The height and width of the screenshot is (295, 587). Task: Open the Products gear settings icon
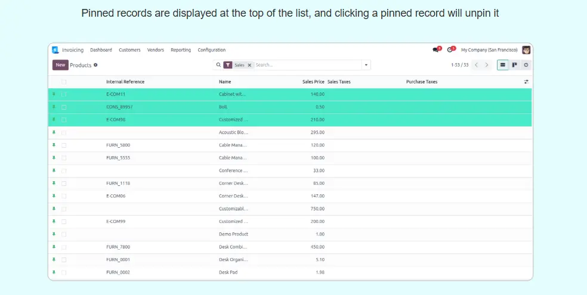95,65
